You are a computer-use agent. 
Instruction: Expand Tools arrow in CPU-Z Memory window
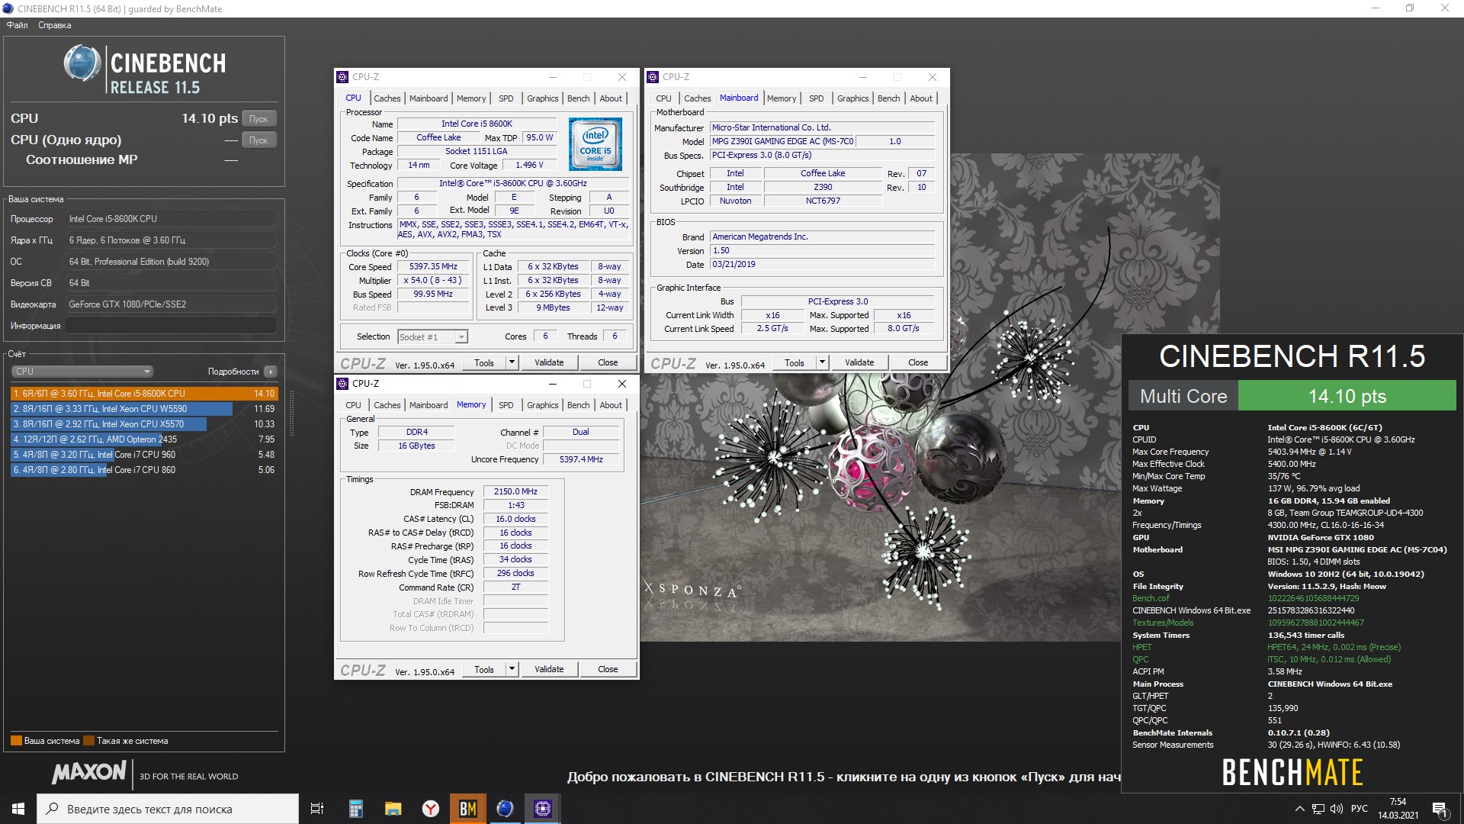click(512, 669)
